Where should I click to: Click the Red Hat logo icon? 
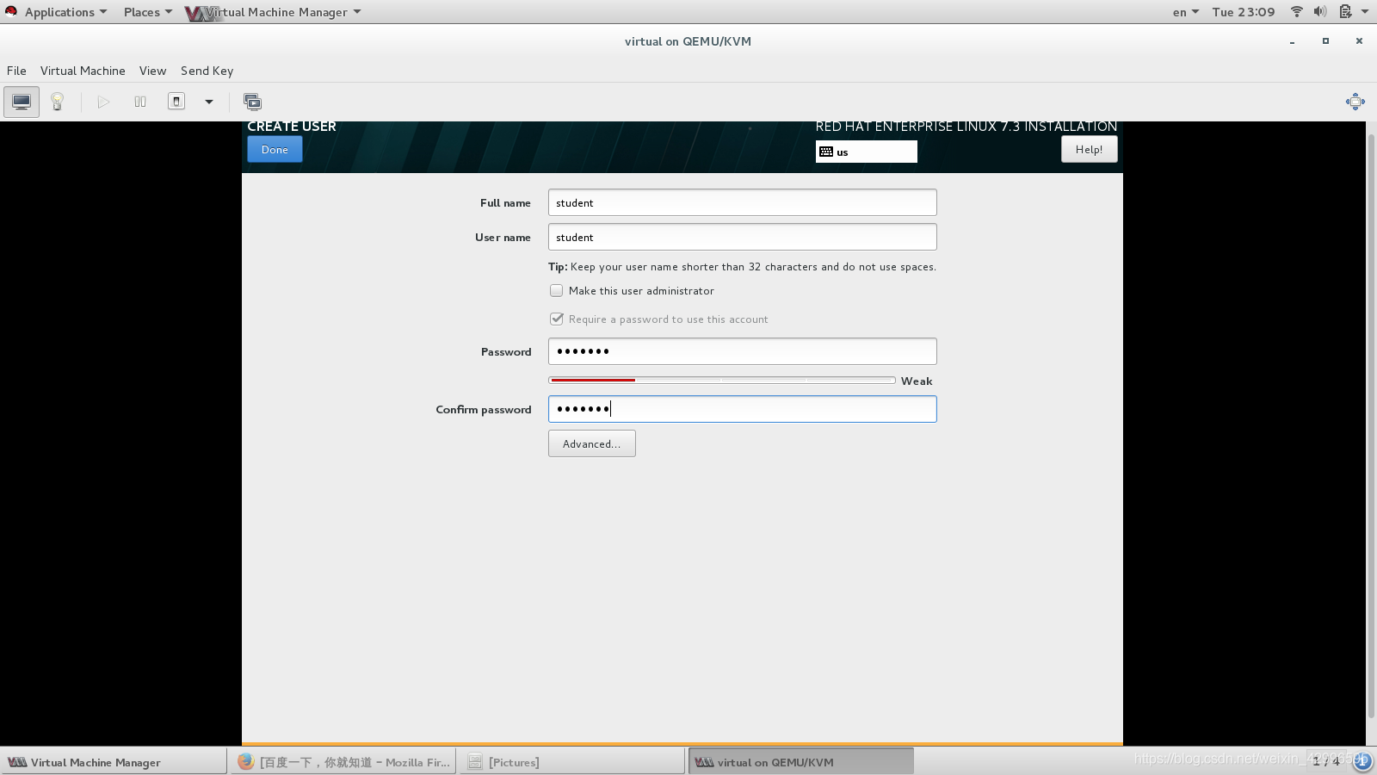point(11,11)
